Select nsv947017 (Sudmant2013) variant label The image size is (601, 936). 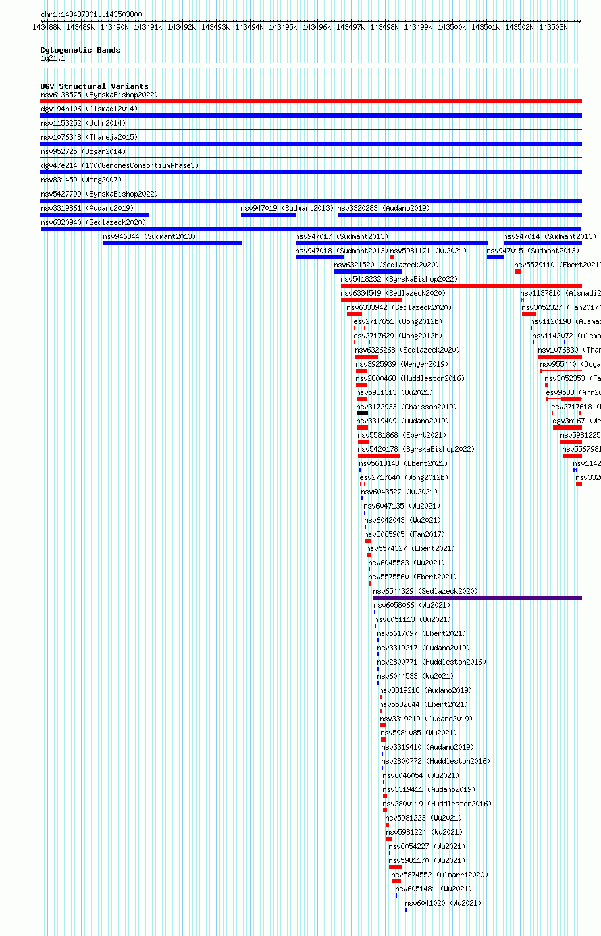pos(342,236)
